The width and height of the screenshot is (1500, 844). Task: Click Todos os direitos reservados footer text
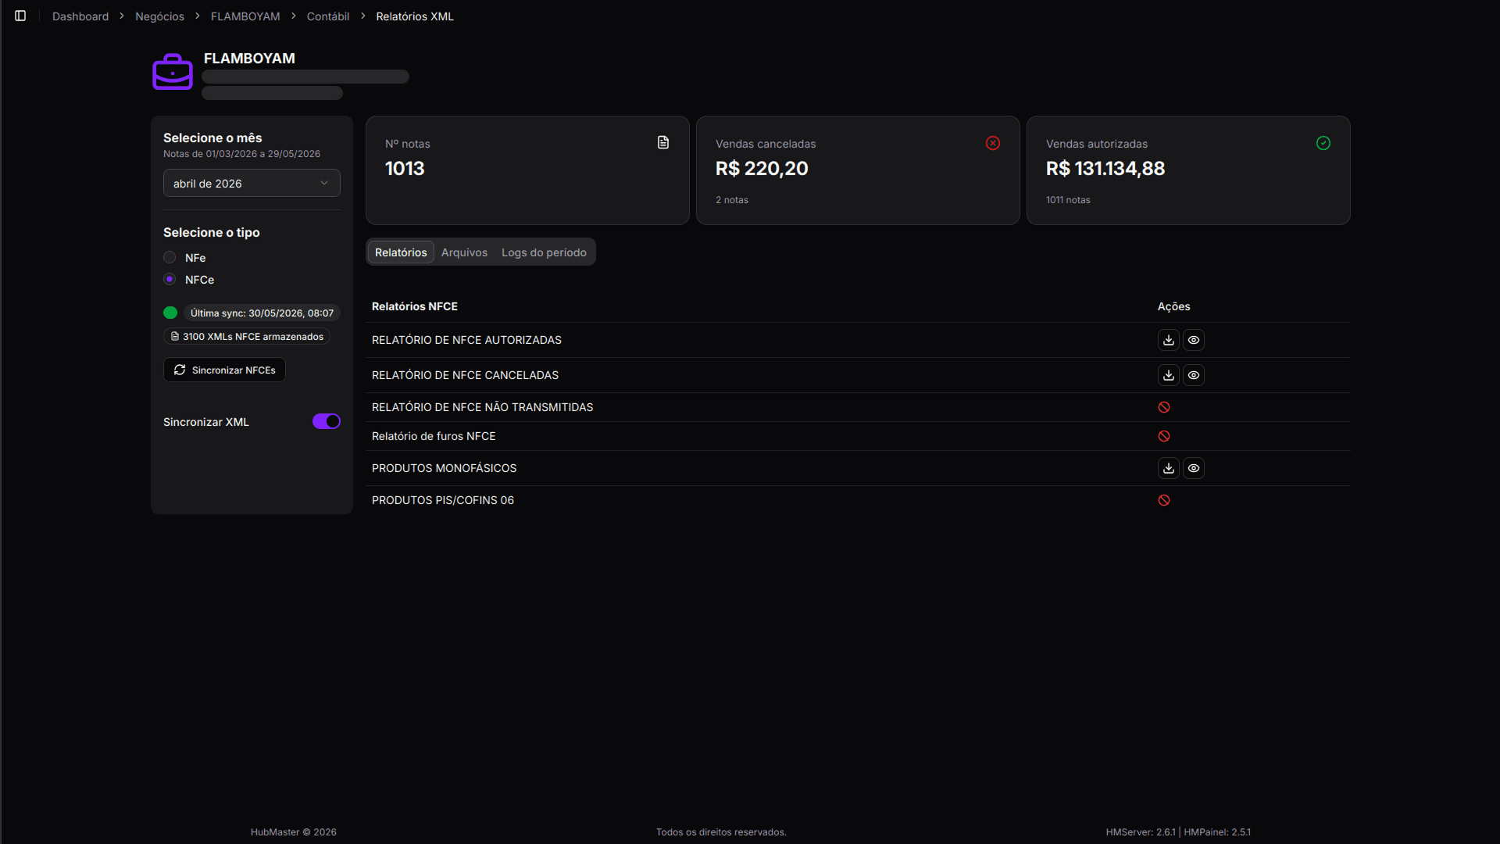coord(721,832)
